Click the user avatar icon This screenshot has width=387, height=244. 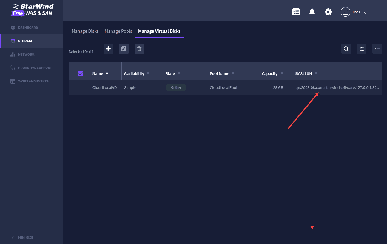click(346, 12)
